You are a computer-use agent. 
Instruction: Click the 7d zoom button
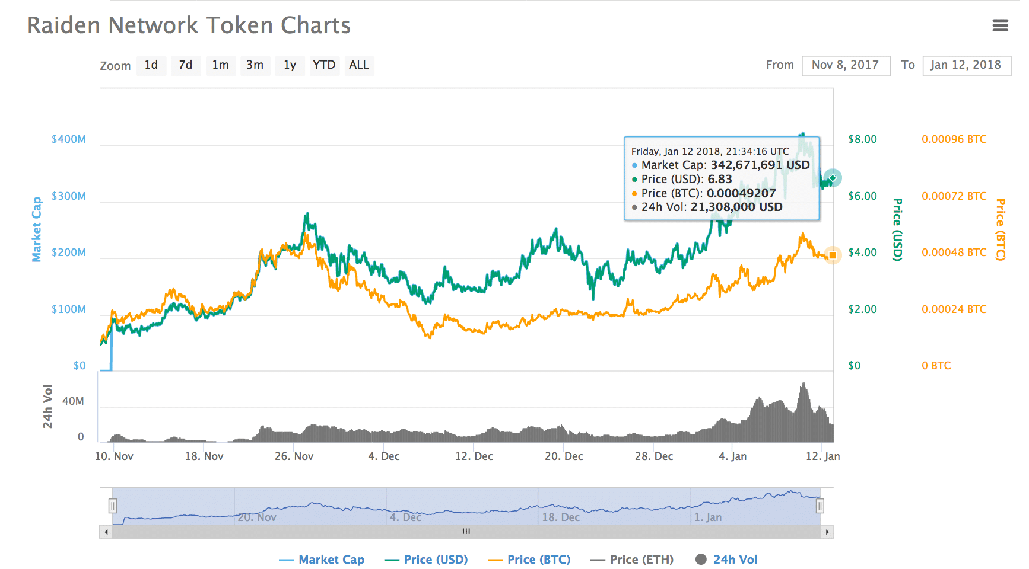pyautogui.click(x=186, y=65)
